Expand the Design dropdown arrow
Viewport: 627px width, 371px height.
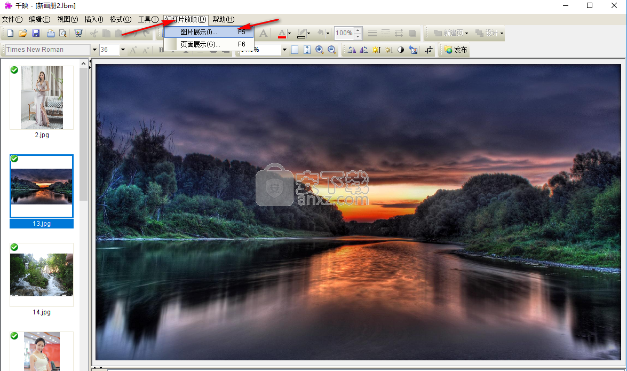tap(502, 33)
